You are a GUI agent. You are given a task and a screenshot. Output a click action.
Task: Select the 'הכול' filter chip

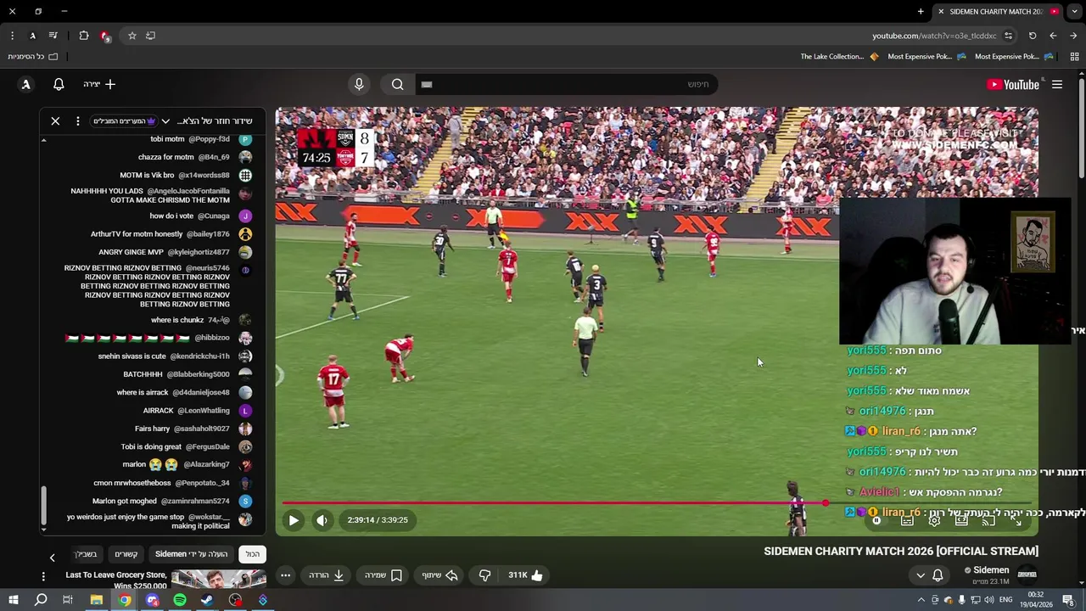253,554
